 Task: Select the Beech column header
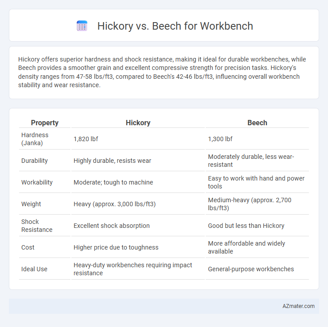click(257, 123)
